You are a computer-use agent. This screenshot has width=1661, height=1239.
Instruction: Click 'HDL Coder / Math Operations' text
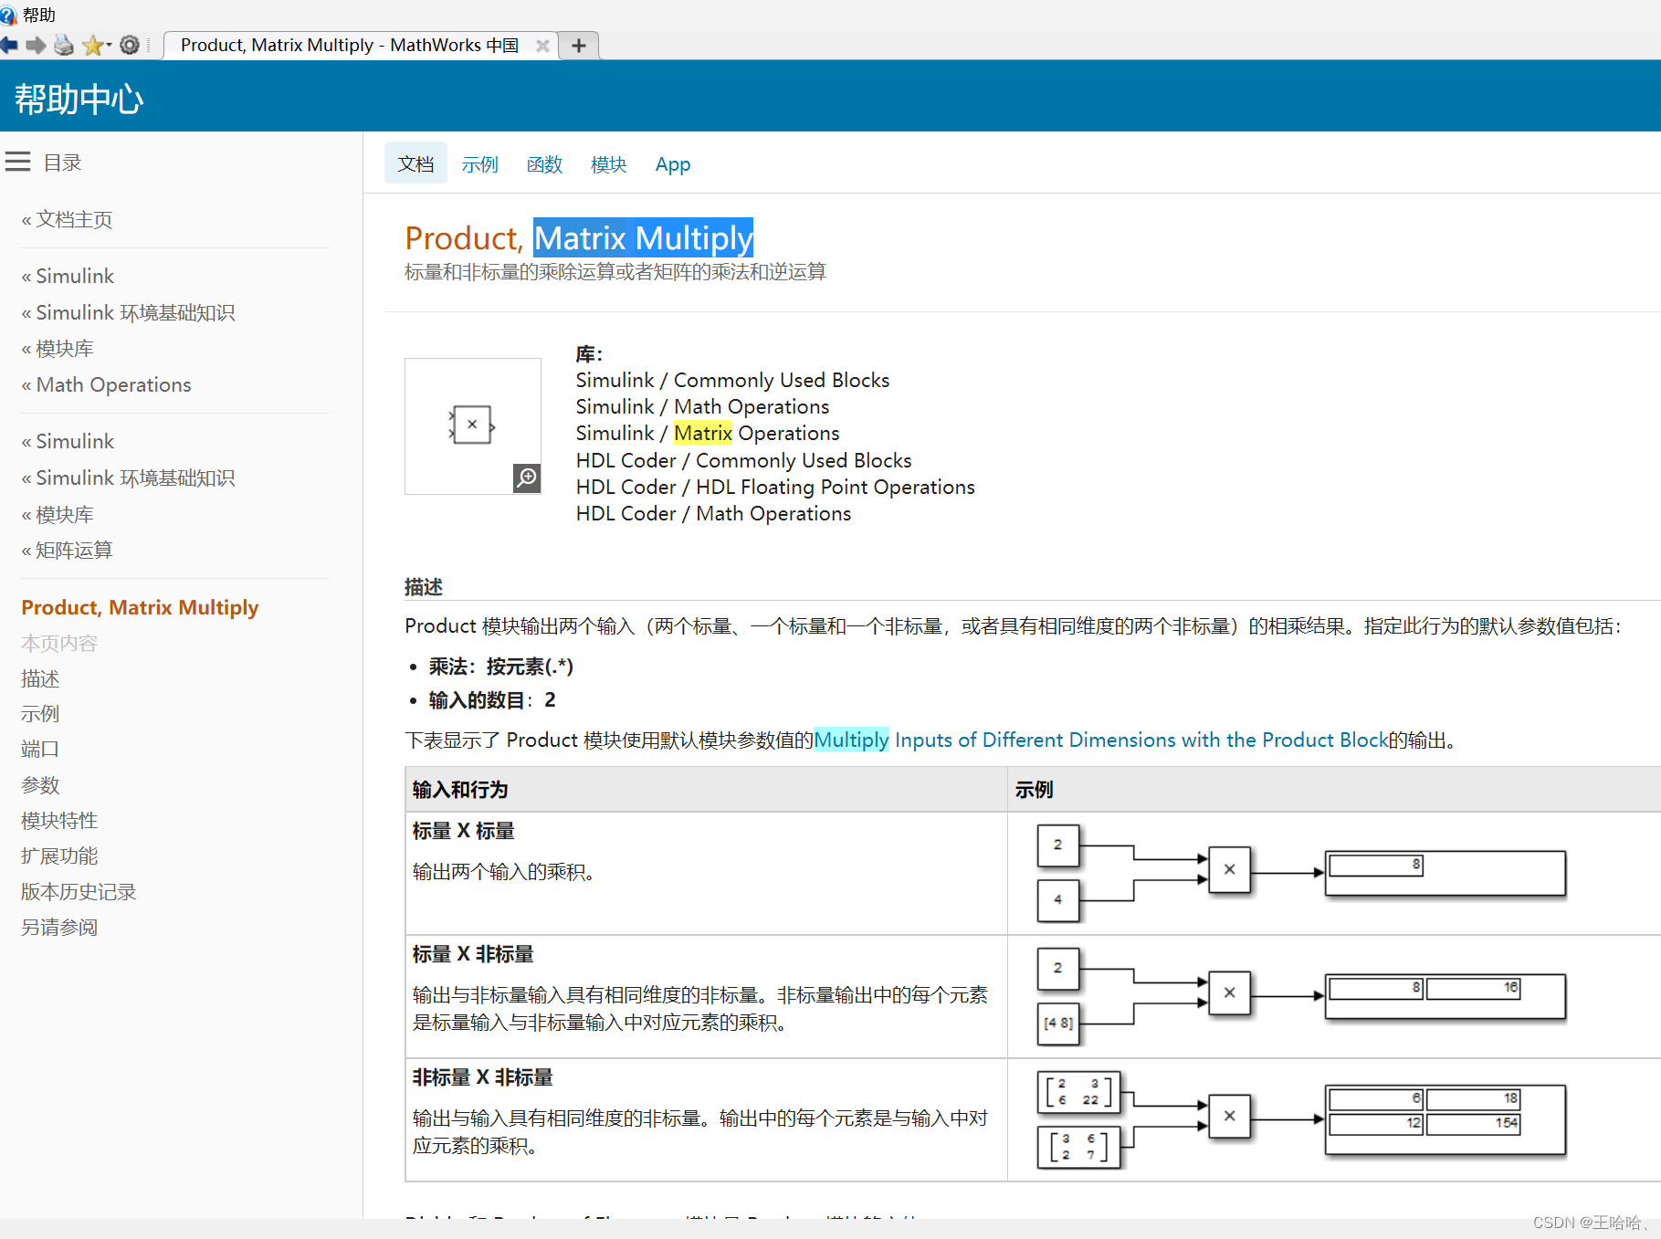[713, 513]
